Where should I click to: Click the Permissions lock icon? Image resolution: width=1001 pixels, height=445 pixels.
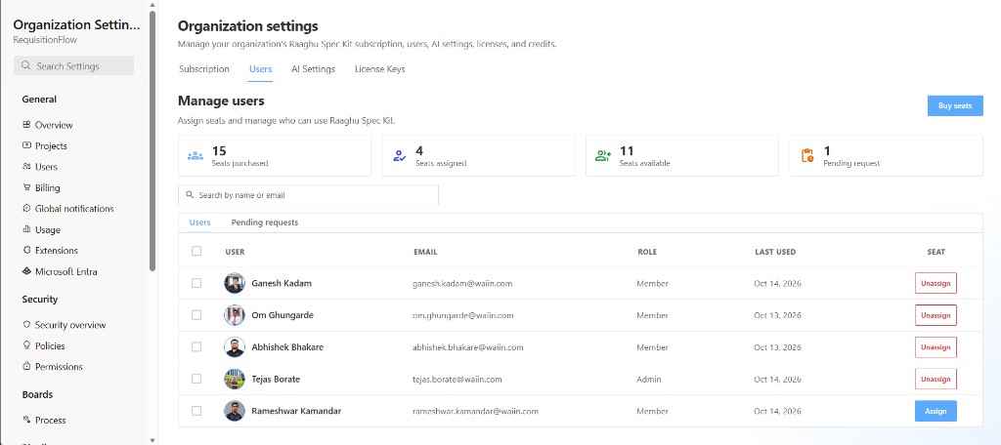(26, 367)
